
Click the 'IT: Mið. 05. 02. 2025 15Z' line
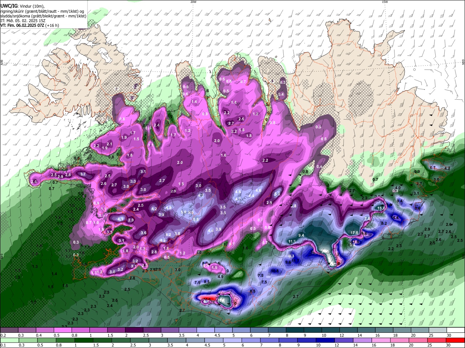coord(23,21)
